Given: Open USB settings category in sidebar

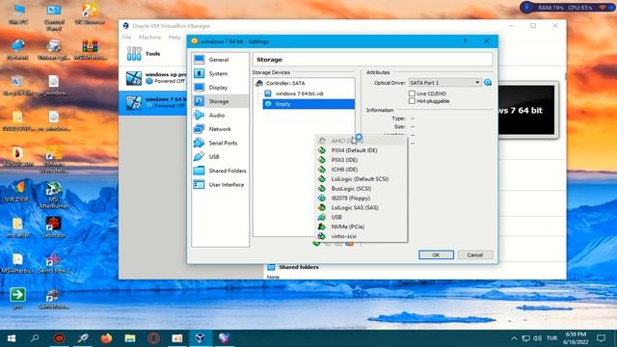Looking at the screenshot, I should (x=220, y=156).
